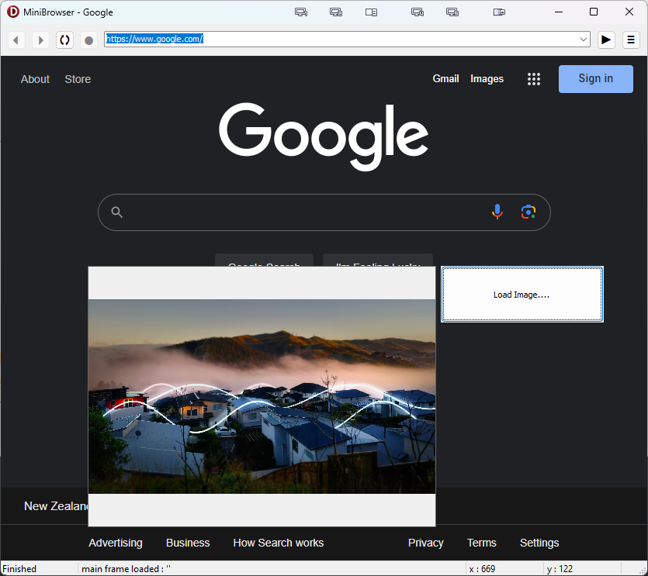Viewport: 648px width, 576px height.
Task: Click the Sign in button
Action: (x=595, y=78)
